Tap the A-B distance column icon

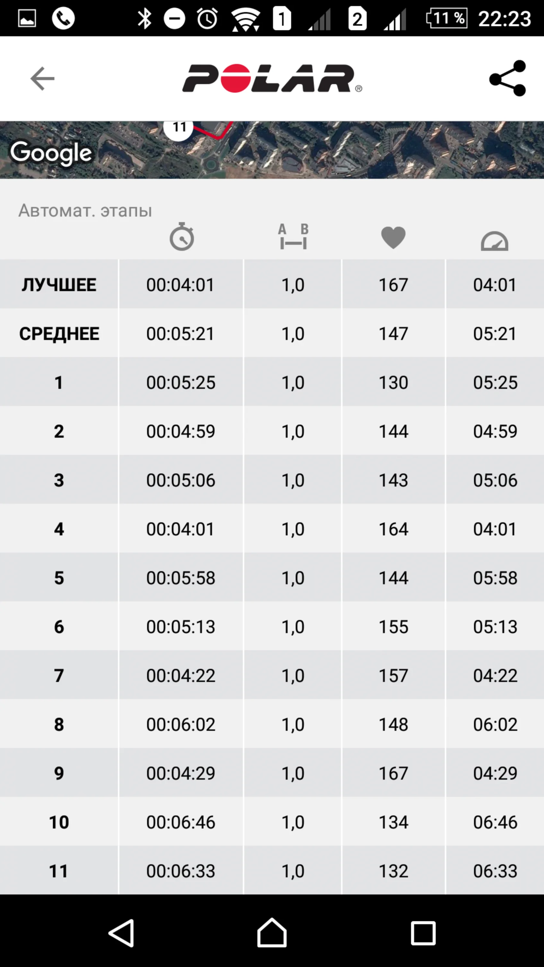(x=293, y=237)
